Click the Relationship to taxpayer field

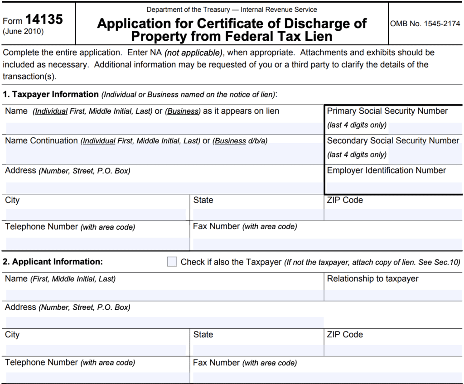coord(393,295)
